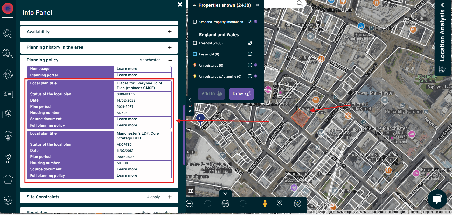The image size is (452, 215).
Task: Open Places for Everyone Source document link
Action: (127, 119)
